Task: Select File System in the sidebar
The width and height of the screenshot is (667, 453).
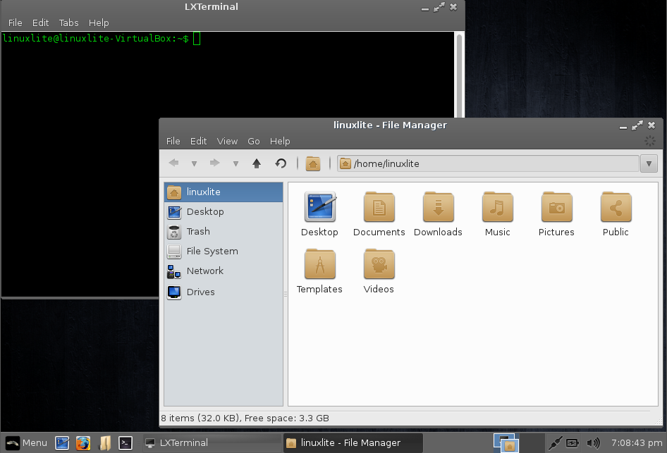Action: [224, 251]
